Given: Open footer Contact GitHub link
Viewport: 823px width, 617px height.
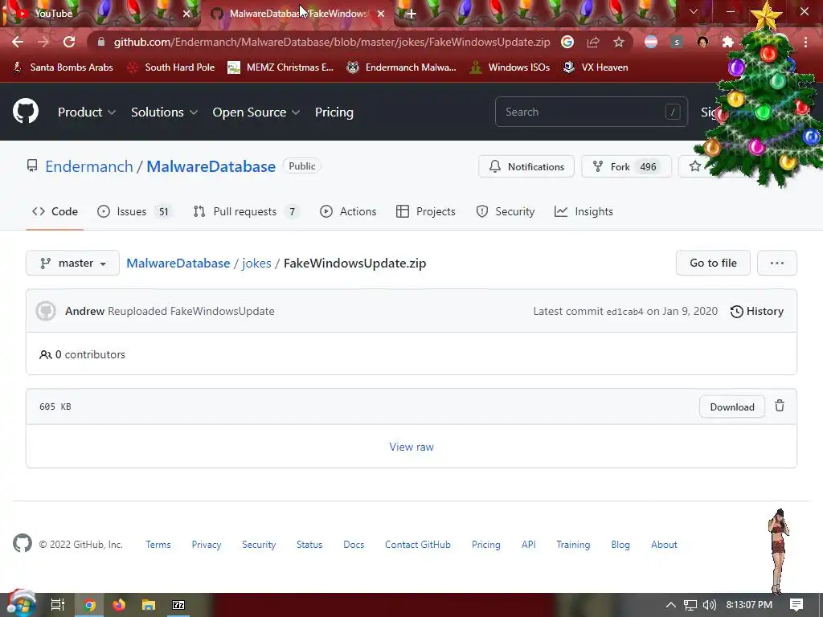Looking at the screenshot, I should click(418, 545).
